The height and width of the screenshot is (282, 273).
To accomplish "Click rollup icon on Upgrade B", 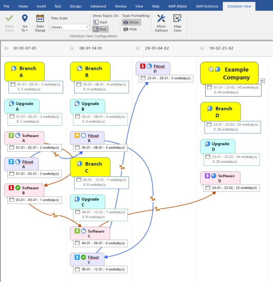I will [77, 103].
